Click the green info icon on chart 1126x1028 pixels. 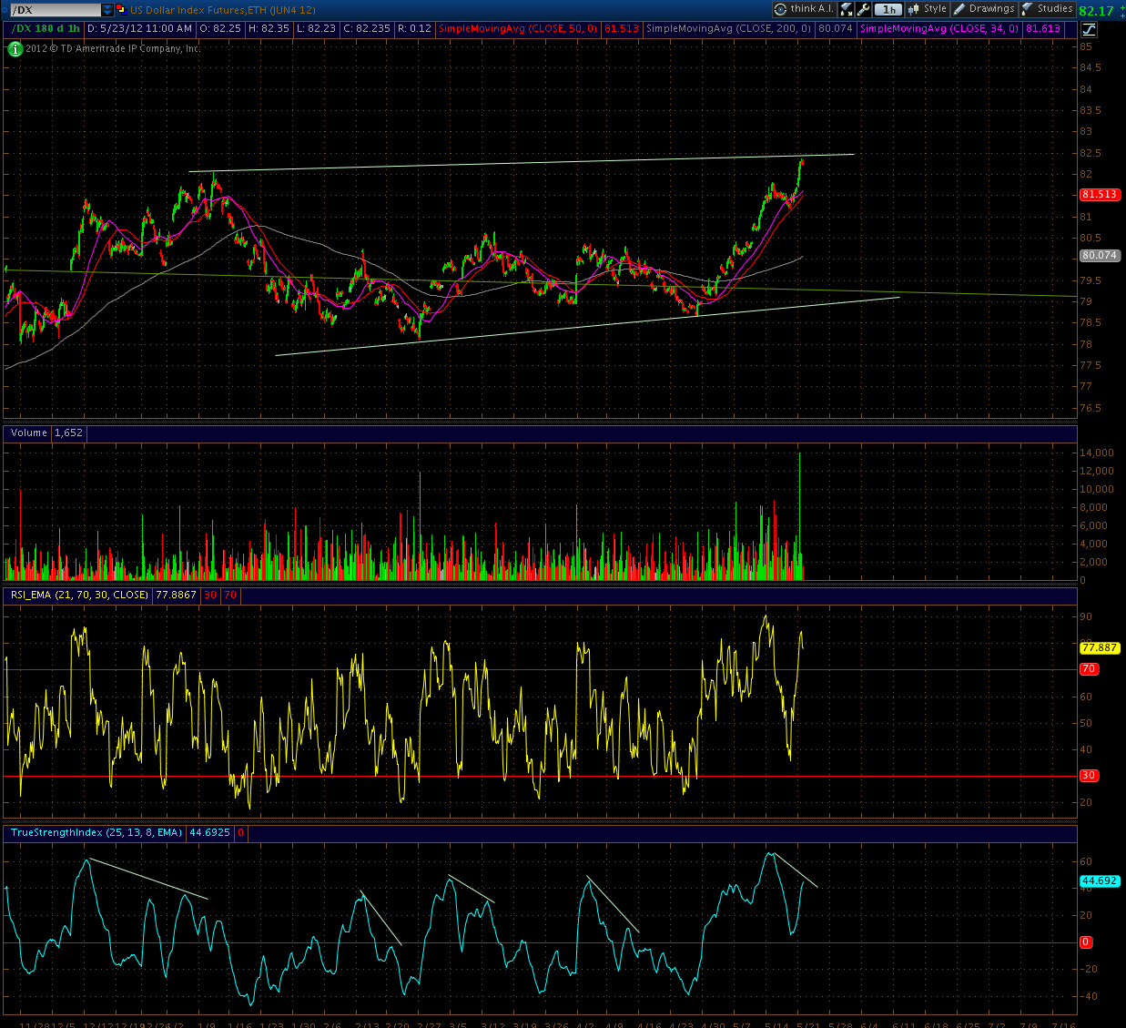15,48
